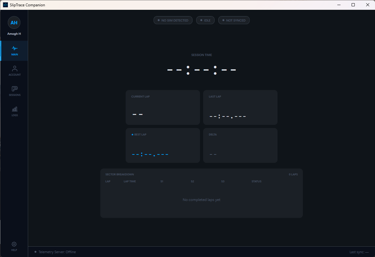Click the S3 column header
Image resolution: width=375 pixels, height=257 pixels.
tap(223, 181)
